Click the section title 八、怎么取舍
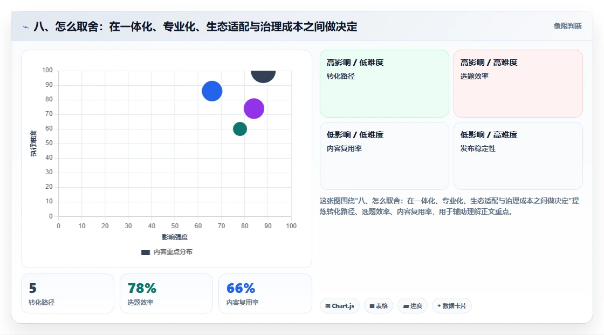 pyautogui.click(x=195, y=26)
